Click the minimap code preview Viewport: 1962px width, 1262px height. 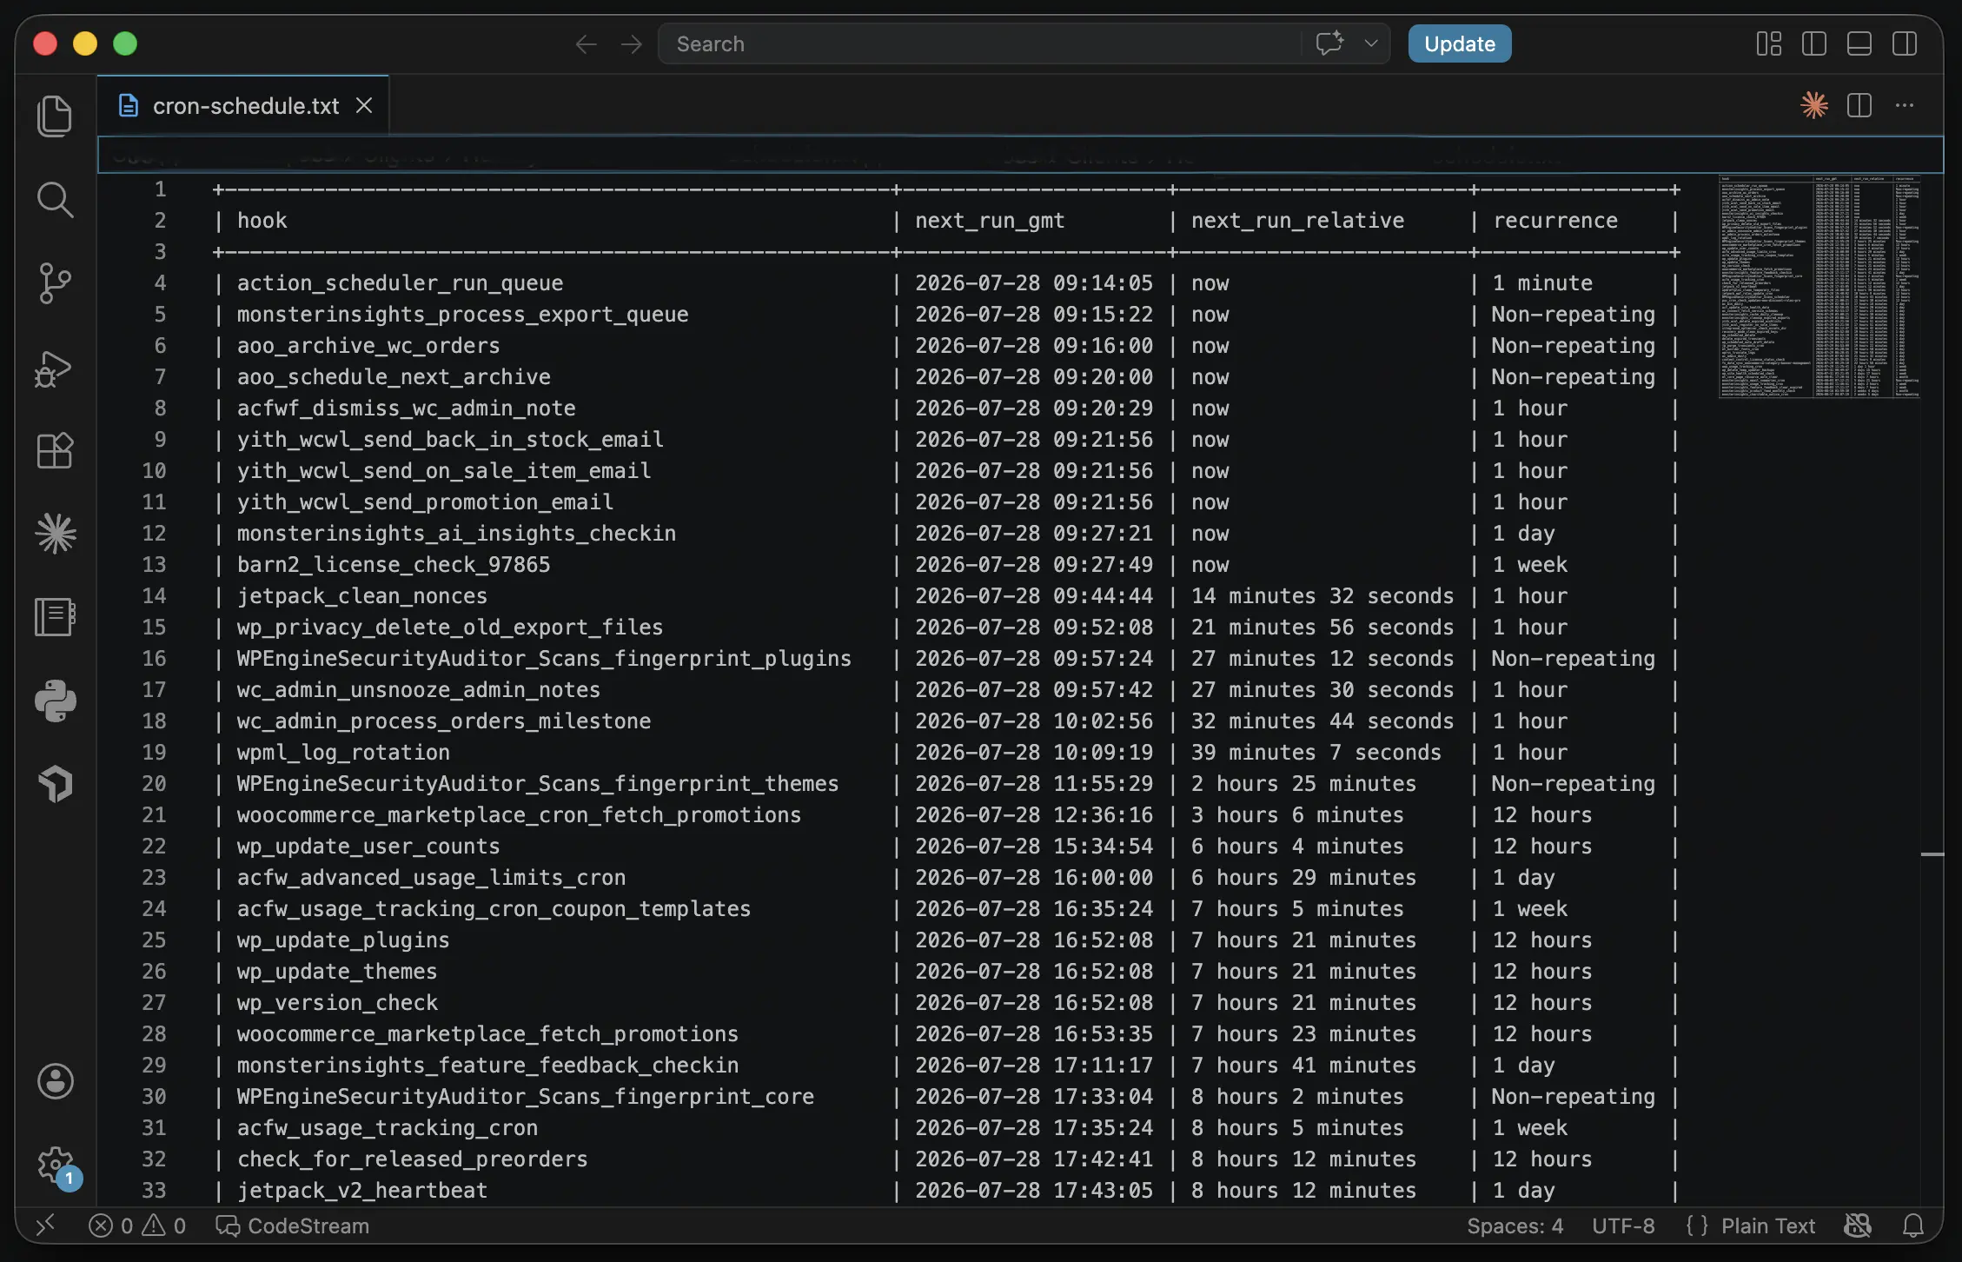pos(1819,287)
